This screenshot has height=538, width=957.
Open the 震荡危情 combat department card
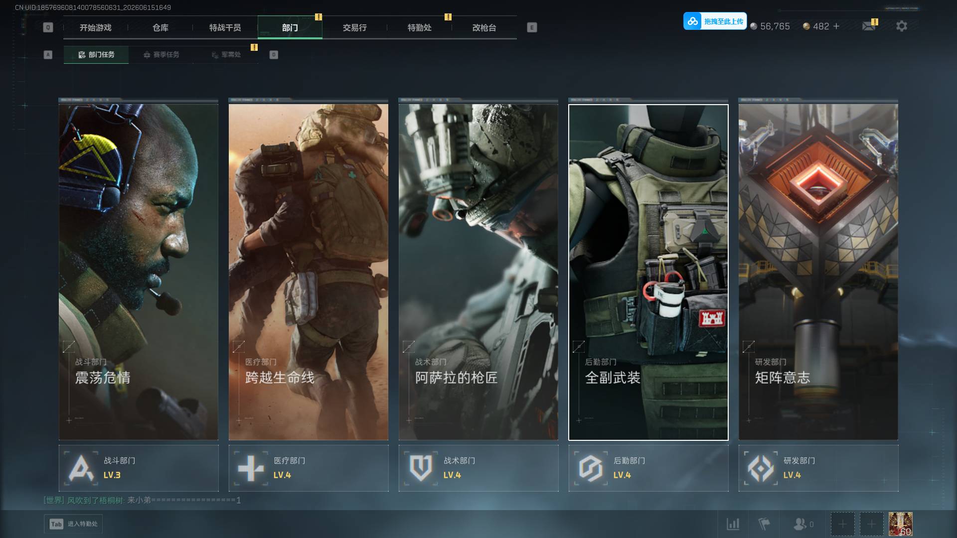139,271
